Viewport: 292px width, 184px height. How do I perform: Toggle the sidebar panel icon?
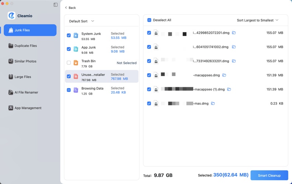[x=56, y=5]
